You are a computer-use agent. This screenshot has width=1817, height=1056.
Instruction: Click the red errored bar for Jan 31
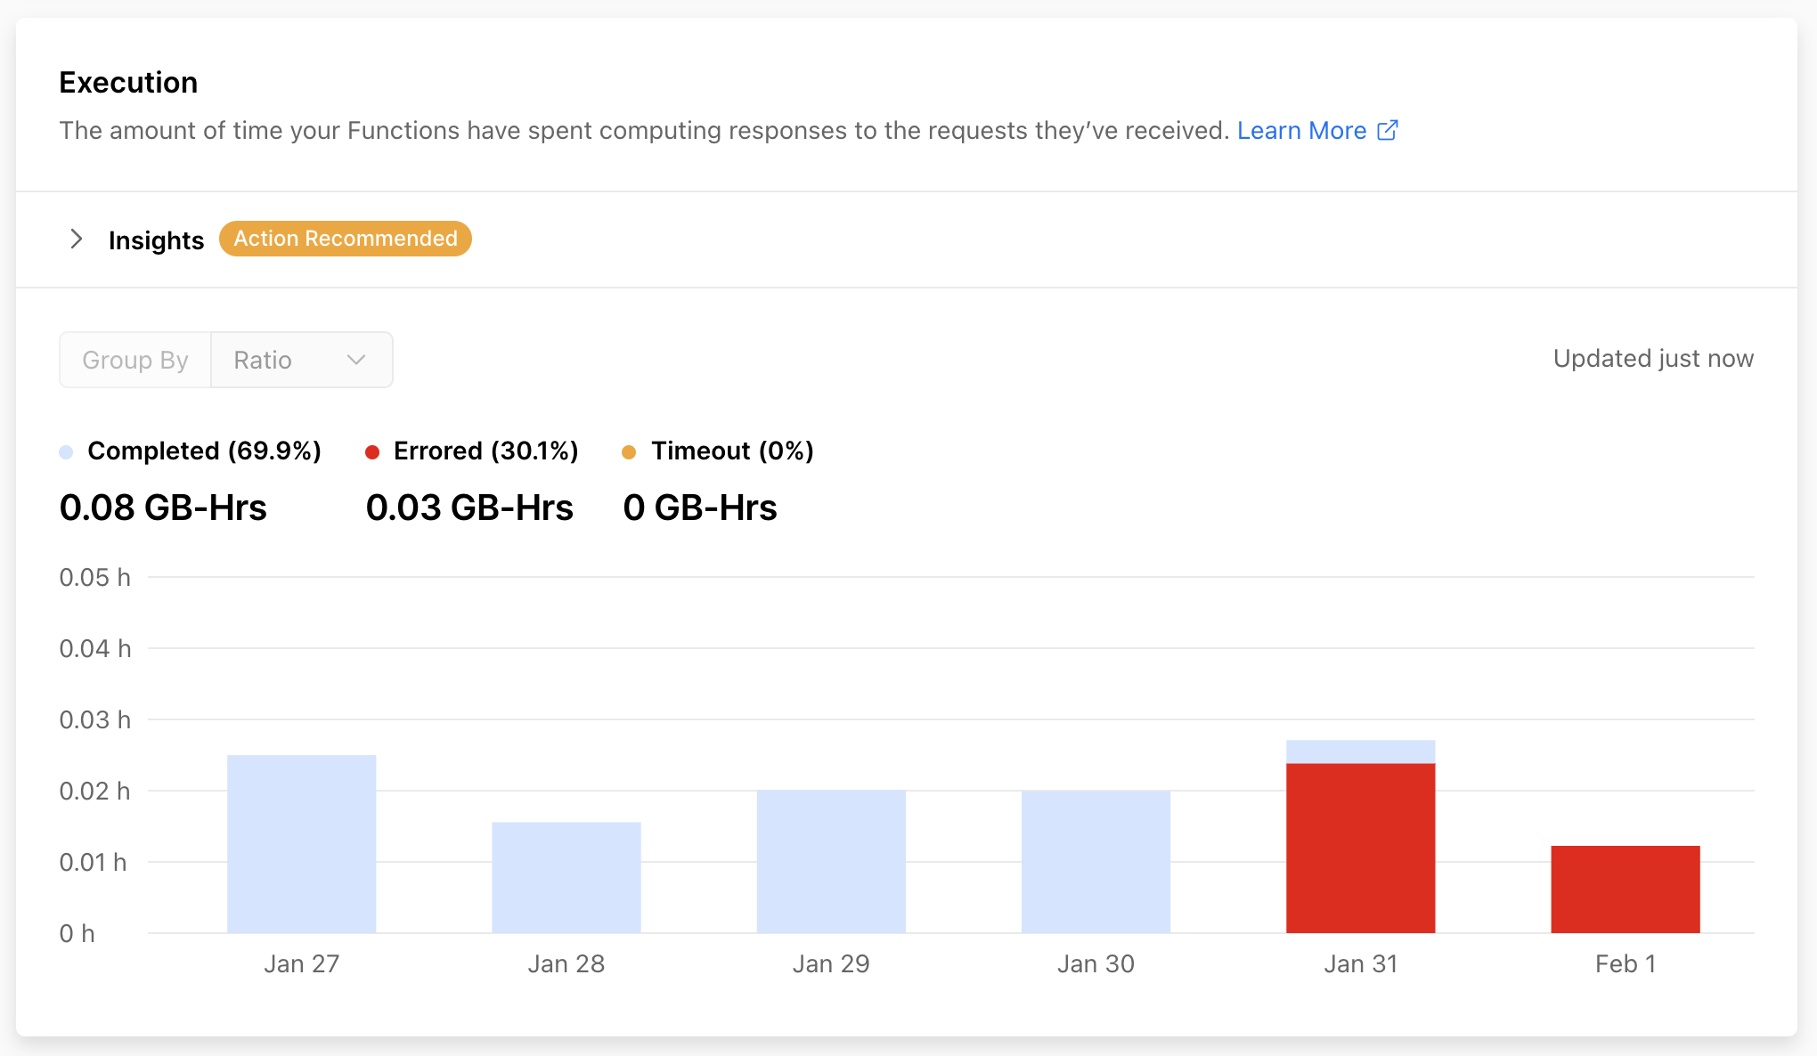click(x=1361, y=848)
